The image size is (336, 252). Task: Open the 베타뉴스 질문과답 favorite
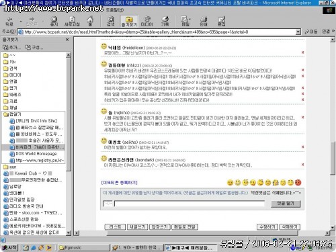[x=36, y=128]
